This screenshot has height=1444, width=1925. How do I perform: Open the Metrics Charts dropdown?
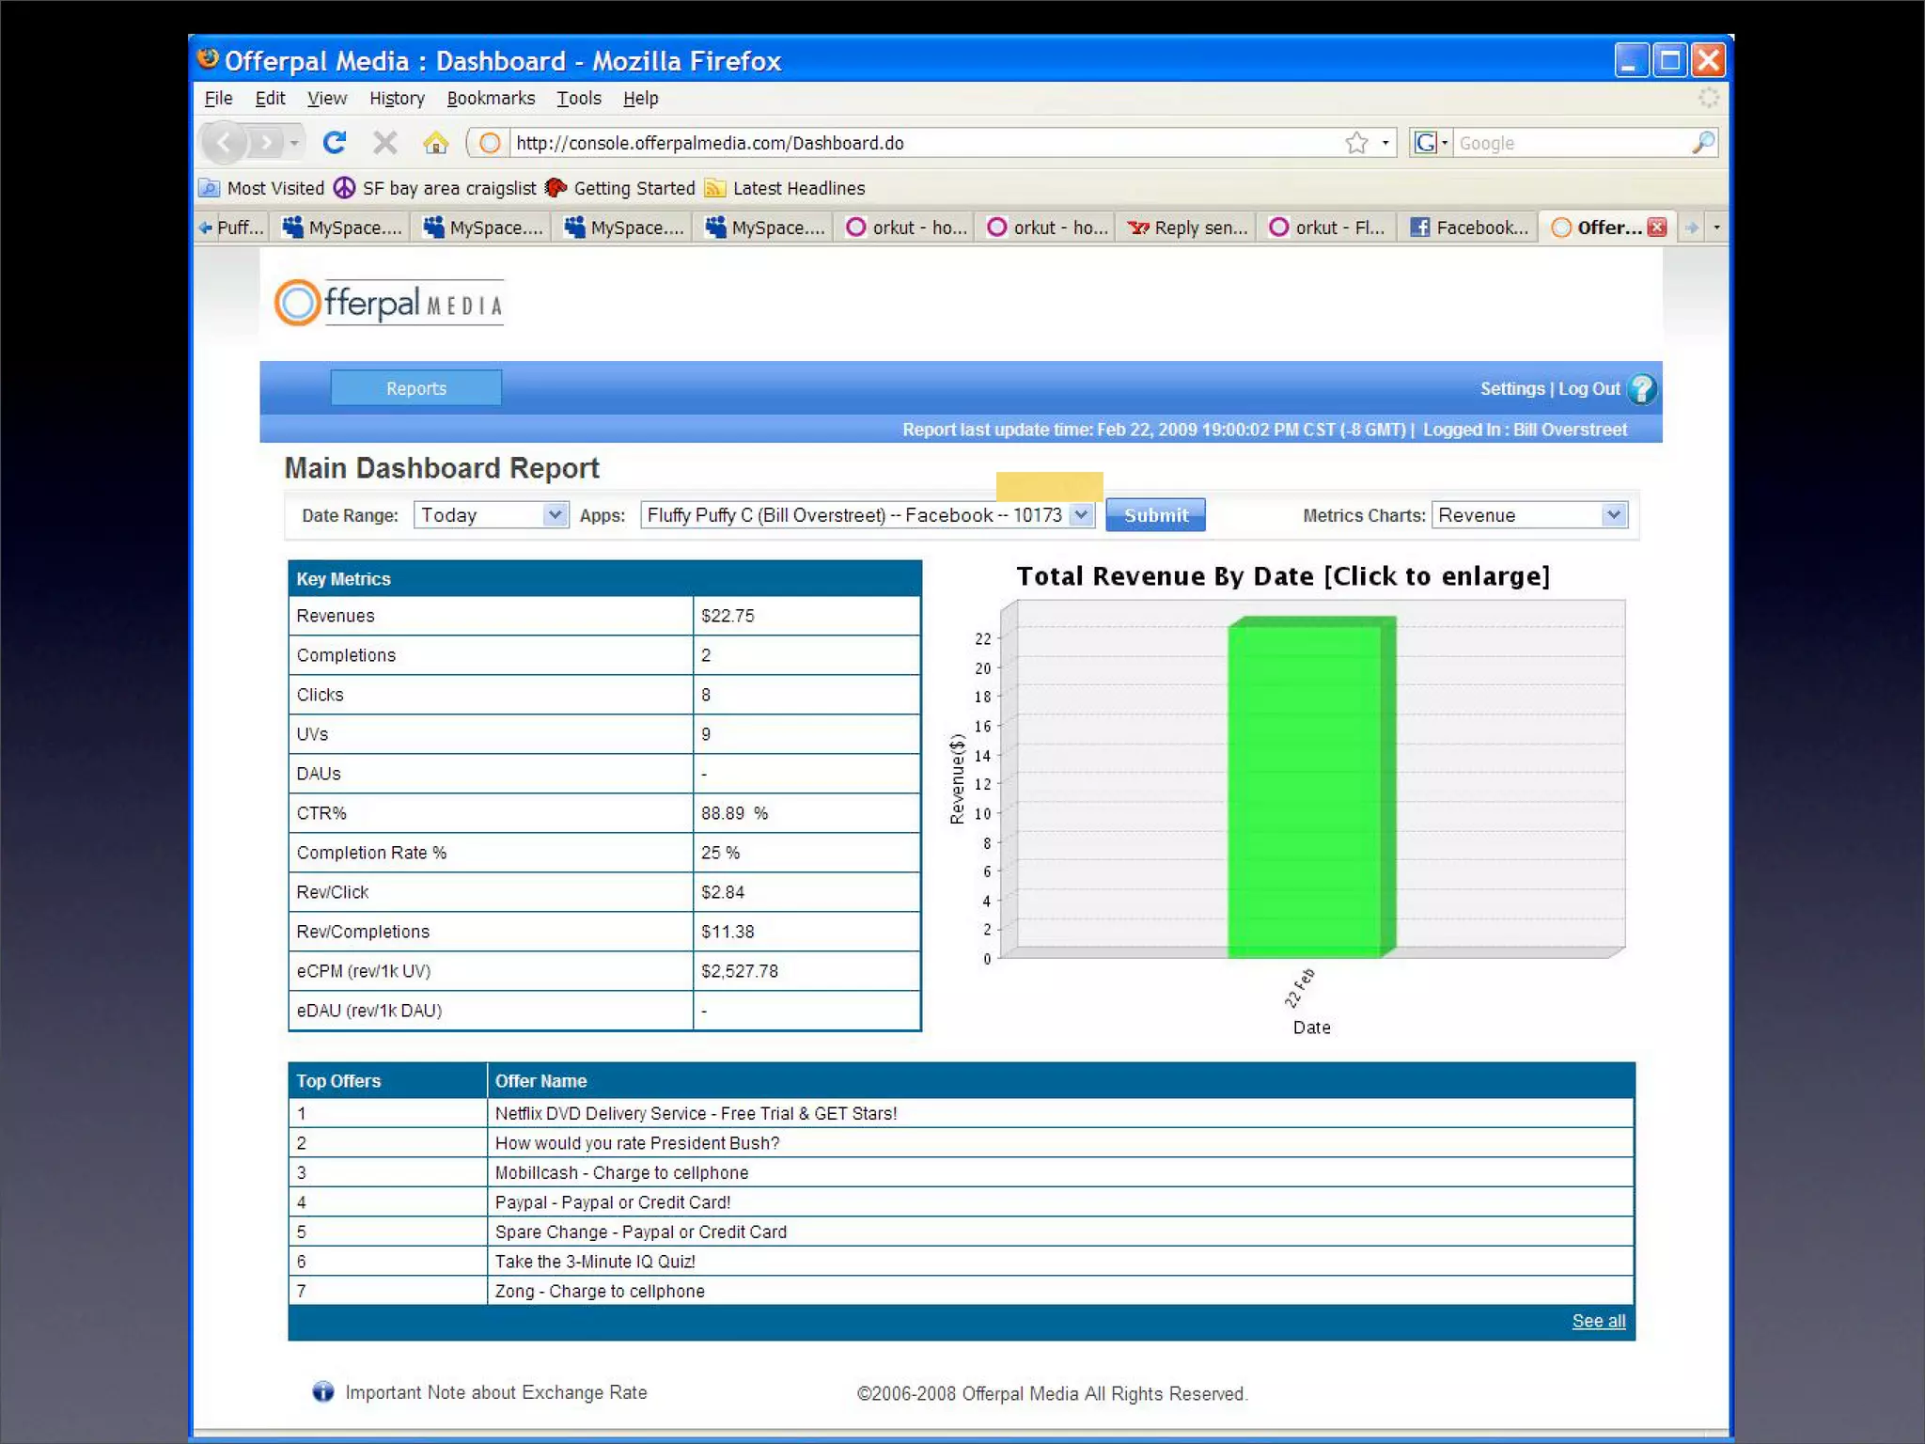1613,515
